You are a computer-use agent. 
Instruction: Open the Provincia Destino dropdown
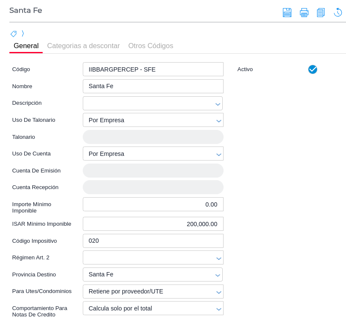[218, 275]
